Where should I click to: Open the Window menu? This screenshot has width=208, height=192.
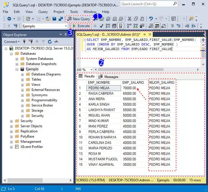pos(90,12)
